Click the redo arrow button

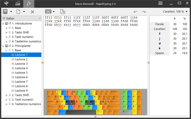click(144, 12)
